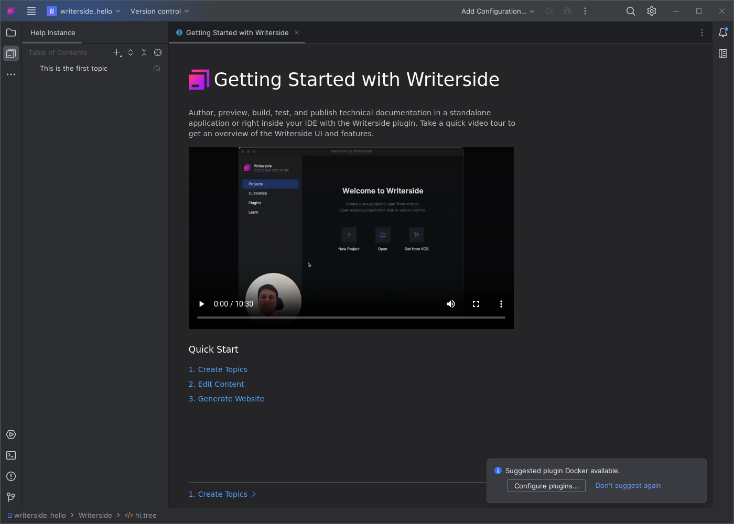Click the select opened file target icon
This screenshot has height=524, width=734.
tap(158, 52)
